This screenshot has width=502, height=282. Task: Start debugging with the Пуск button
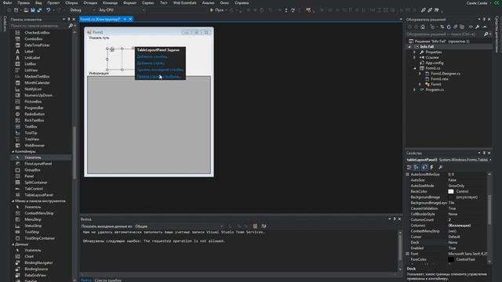point(216,10)
